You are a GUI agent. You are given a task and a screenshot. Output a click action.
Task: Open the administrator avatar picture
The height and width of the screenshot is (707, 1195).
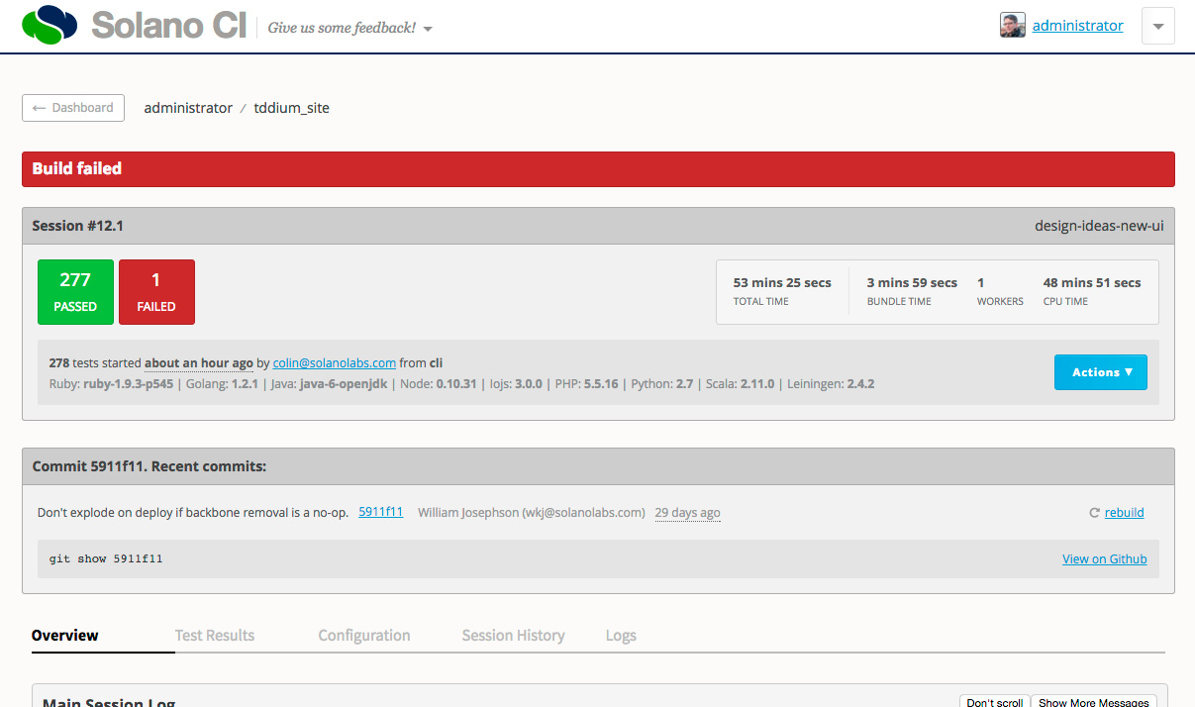pos(1012,26)
